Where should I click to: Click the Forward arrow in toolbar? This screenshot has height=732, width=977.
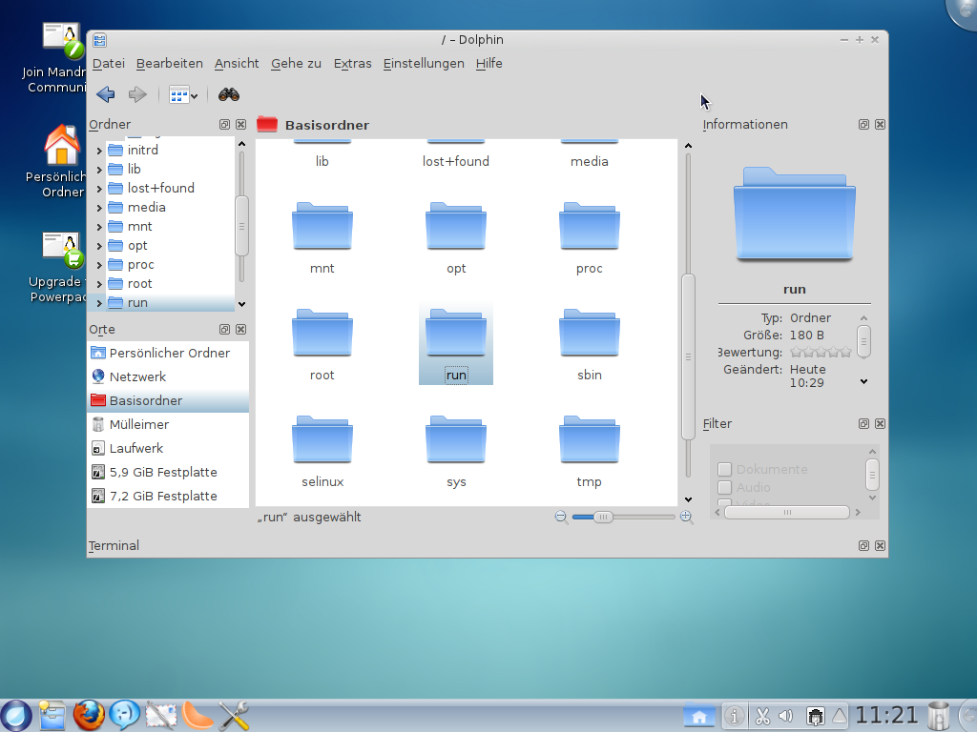coord(137,94)
